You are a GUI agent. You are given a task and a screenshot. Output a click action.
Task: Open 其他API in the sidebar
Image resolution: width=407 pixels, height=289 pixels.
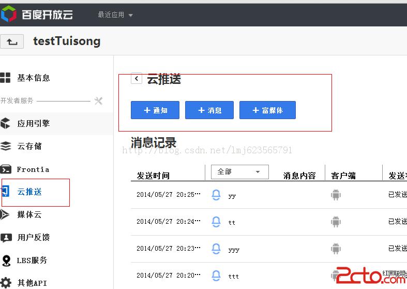(32, 283)
